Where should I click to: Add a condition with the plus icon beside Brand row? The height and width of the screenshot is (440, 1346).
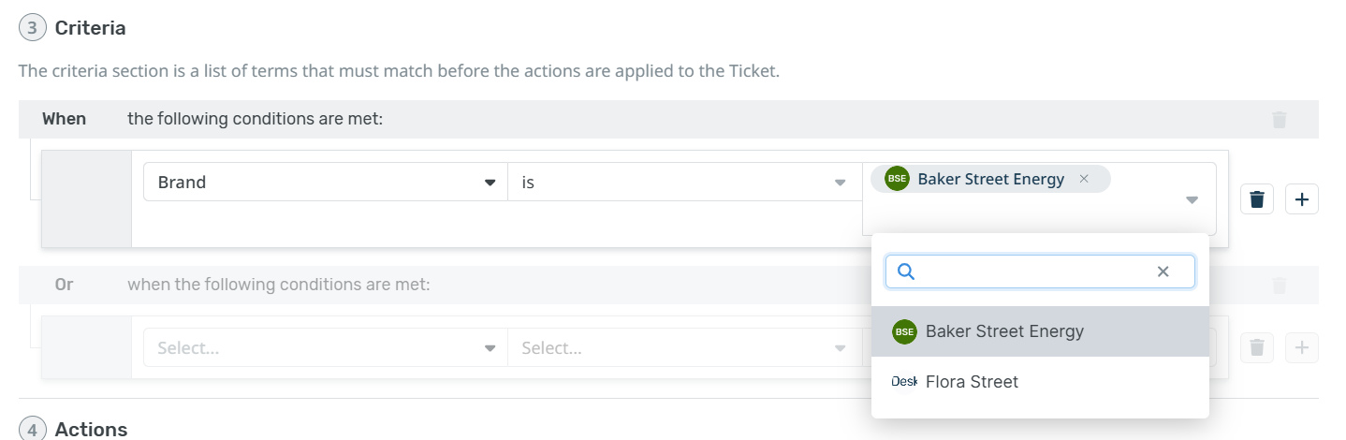click(1302, 199)
